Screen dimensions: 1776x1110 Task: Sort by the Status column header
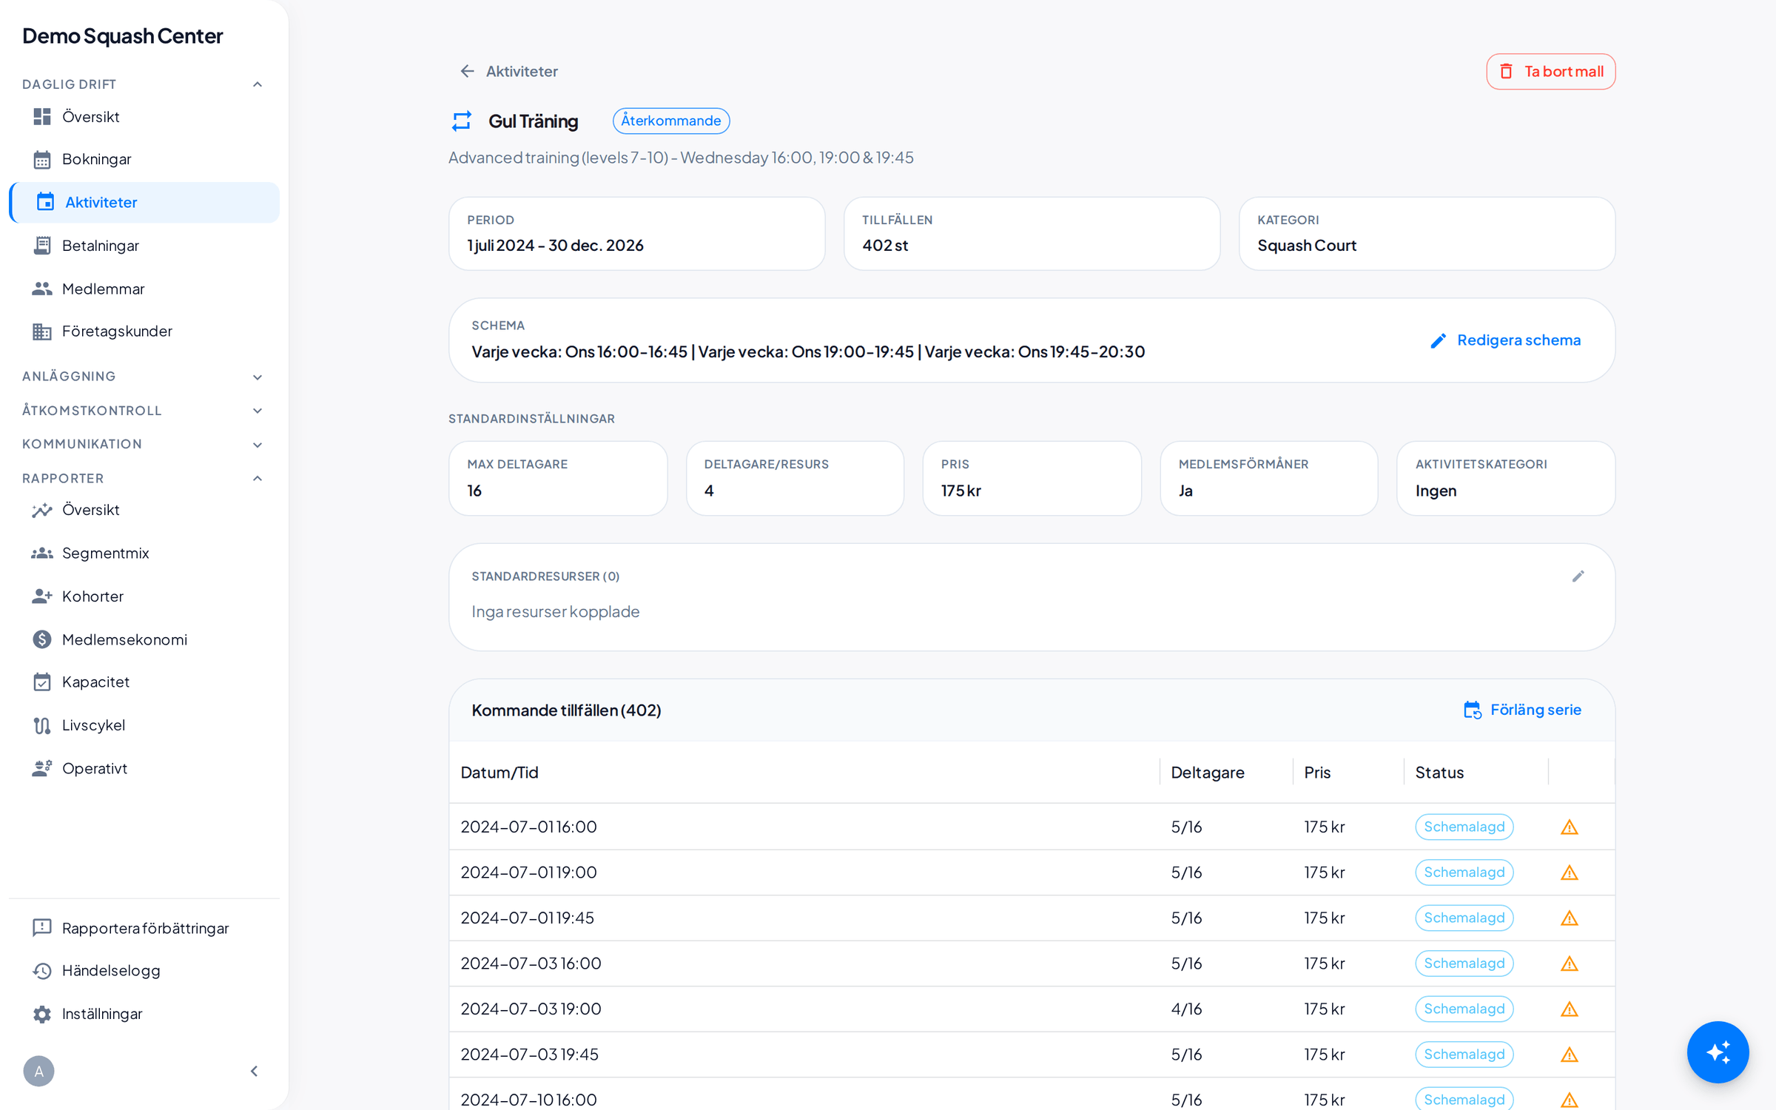1439,773
